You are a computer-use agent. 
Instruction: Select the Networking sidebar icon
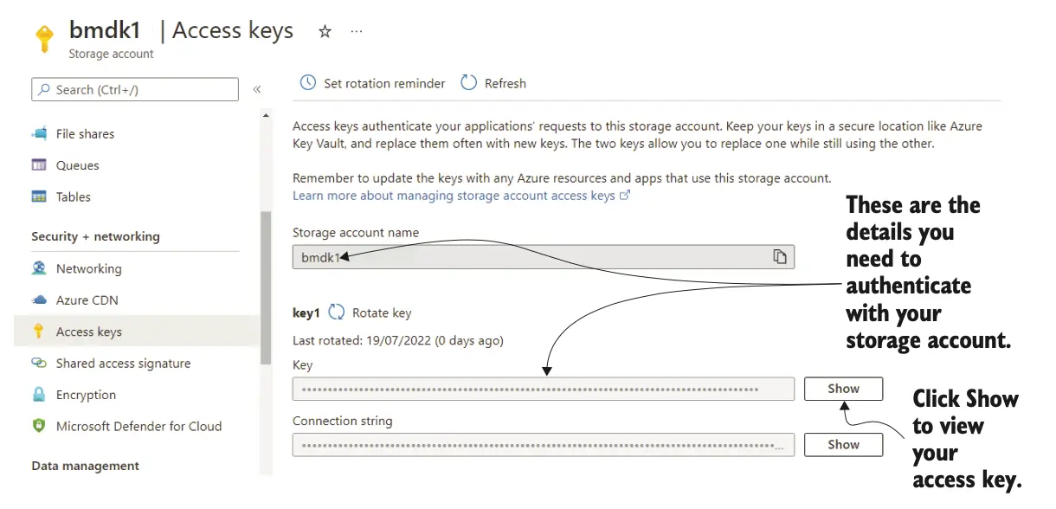click(39, 268)
